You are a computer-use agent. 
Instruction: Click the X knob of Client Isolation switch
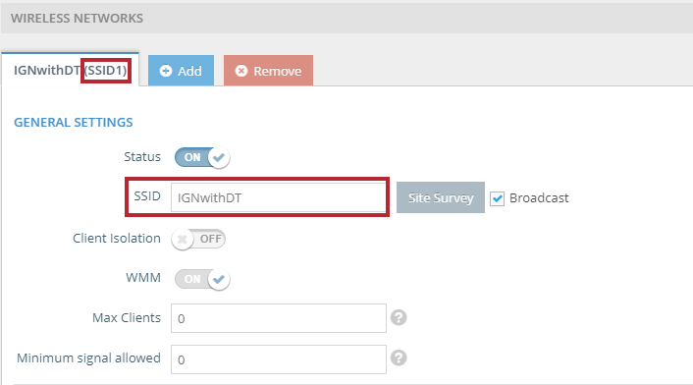tap(183, 239)
